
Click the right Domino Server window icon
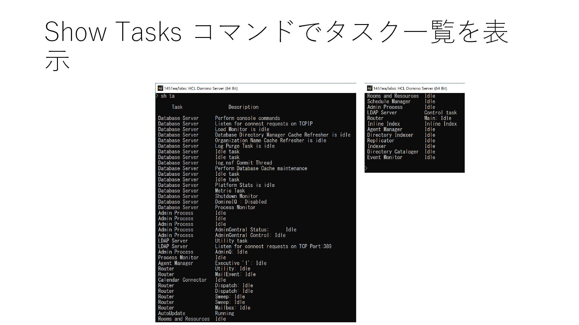click(369, 88)
